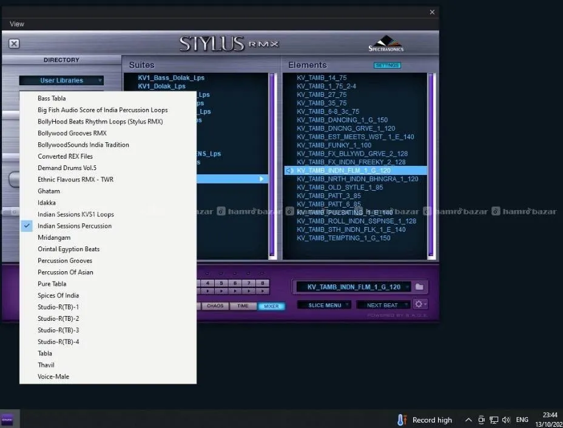Select element KV_TAMB_TEMPTING_1_G_150
Image resolution: width=563 pixels, height=428 pixels.
(x=343, y=238)
